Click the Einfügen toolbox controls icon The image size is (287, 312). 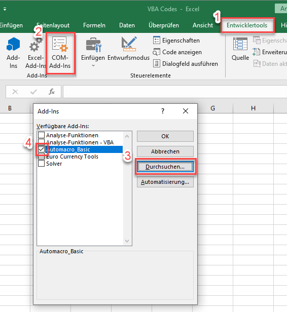(94, 45)
